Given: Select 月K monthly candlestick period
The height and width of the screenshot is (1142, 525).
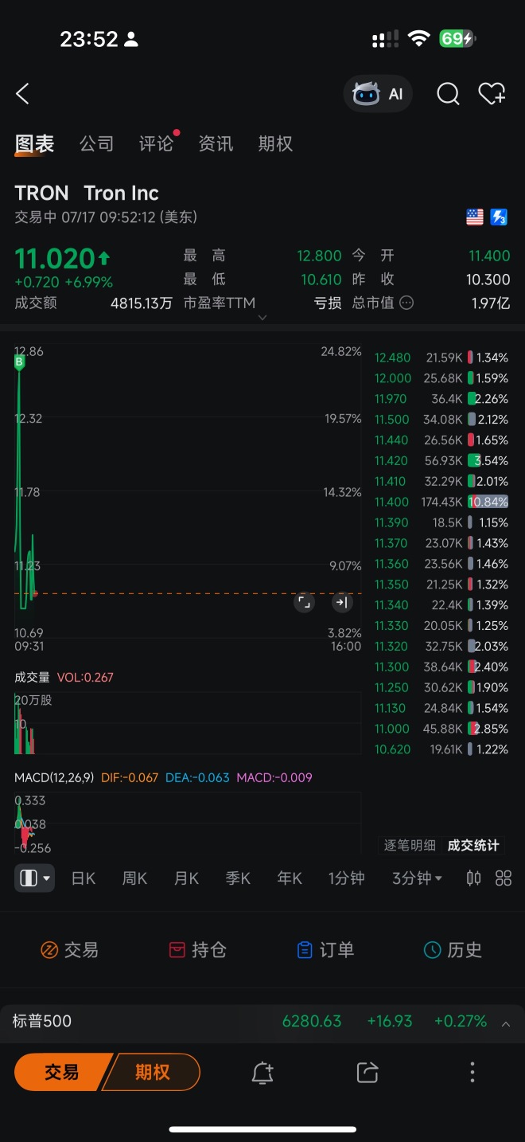Looking at the screenshot, I should tap(186, 878).
